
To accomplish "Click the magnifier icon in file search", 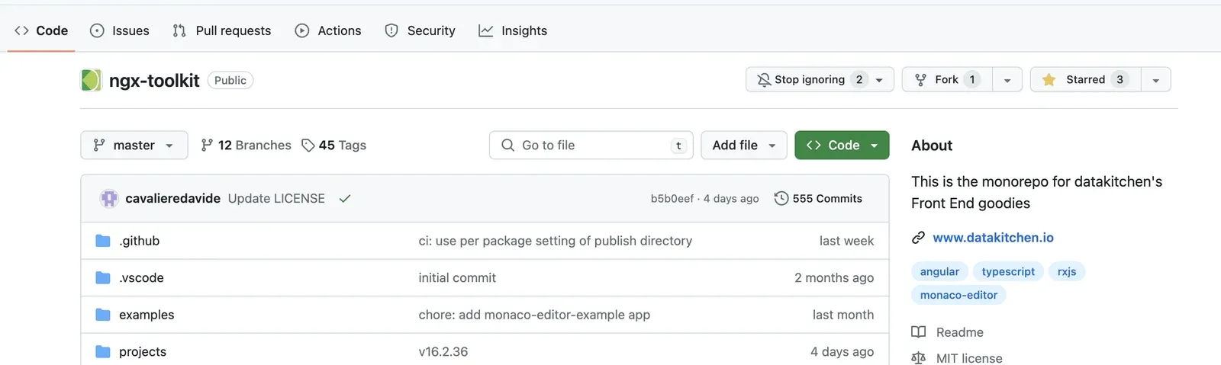I will click(507, 145).
